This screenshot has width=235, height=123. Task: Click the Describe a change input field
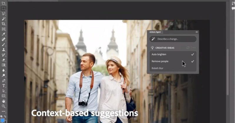tap(173, 39)
